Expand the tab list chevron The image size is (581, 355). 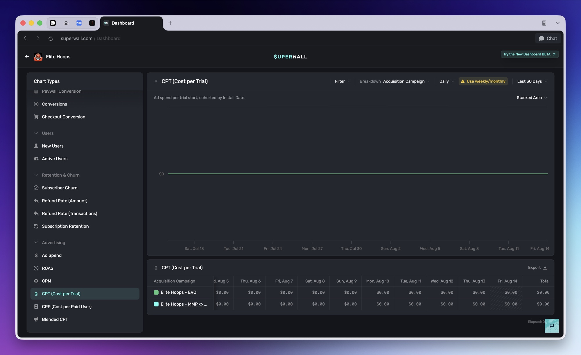pyautogui.click(x=557, y=23)
